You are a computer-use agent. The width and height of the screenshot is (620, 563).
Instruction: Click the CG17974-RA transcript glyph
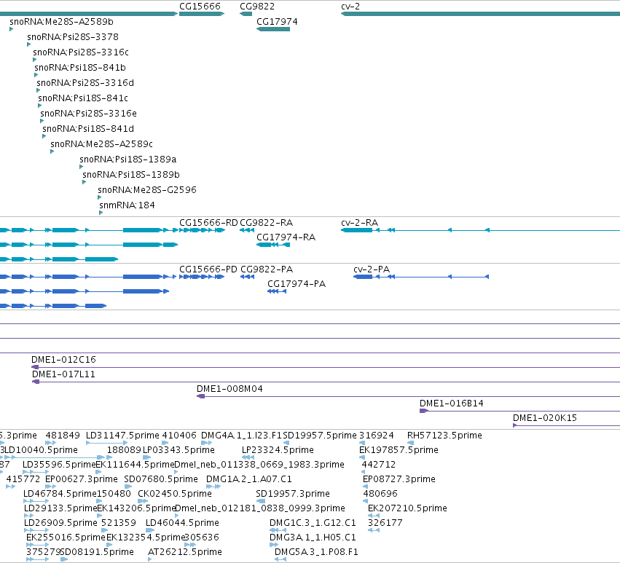pyautogui.click(x=273, y=245)
